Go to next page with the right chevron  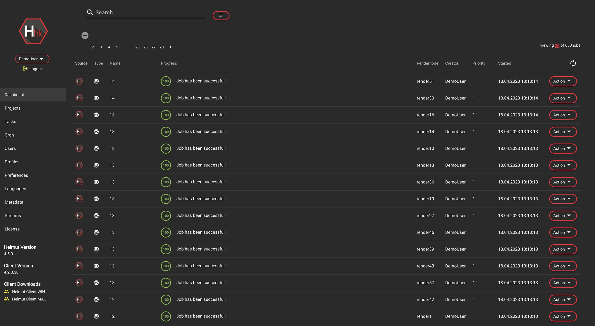[170, 47]
